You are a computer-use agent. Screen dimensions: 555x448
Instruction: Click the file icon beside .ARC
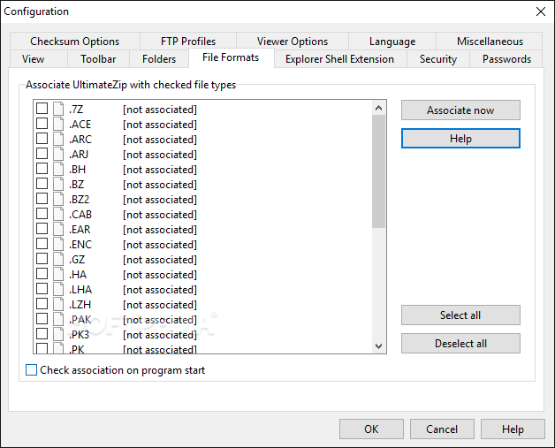[x=58, y=139]
